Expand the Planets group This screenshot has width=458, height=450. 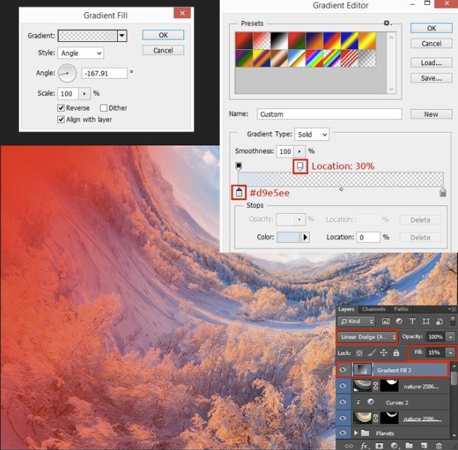click(355, 433)
